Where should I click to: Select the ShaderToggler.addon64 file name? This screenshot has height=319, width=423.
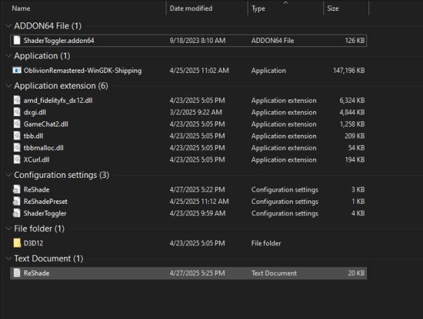pos(59,40)
